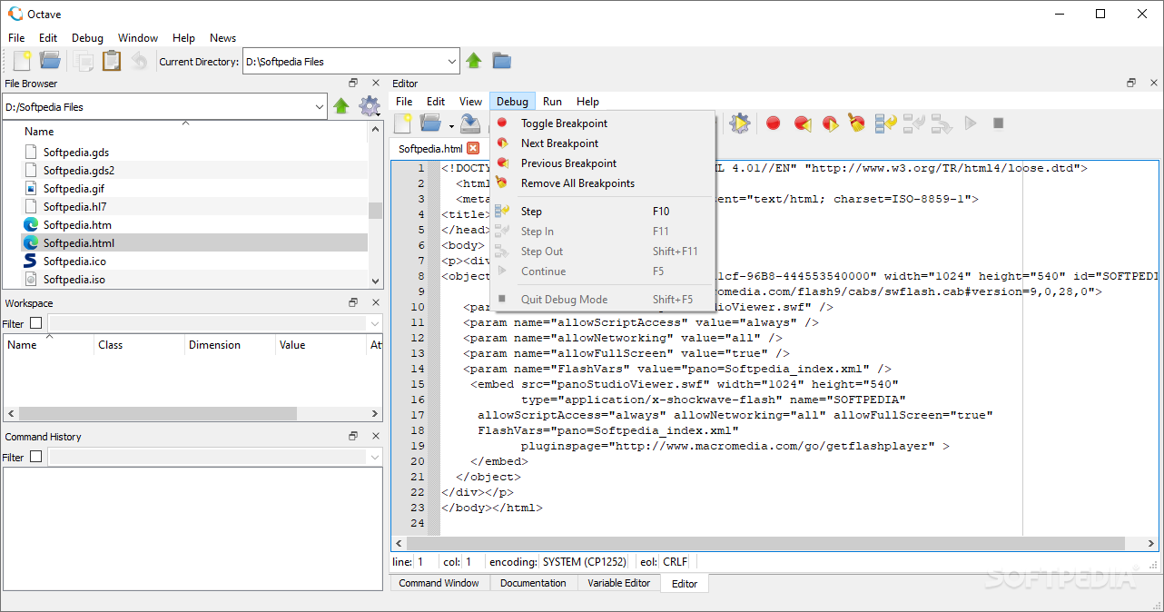Click the gear Save and Run icon in the Editor

(740, 123)
